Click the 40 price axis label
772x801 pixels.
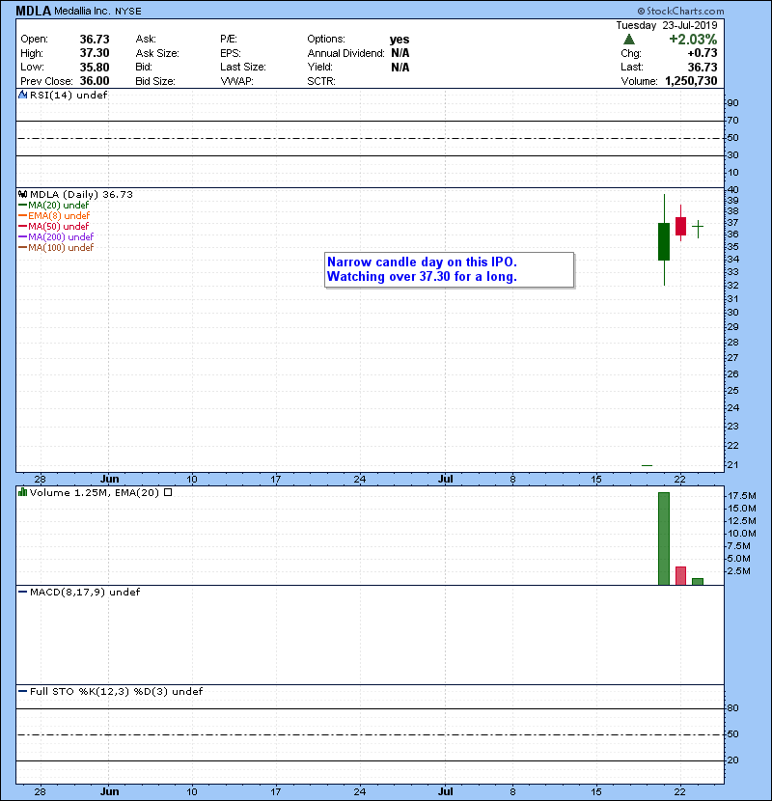click(733, 189)
